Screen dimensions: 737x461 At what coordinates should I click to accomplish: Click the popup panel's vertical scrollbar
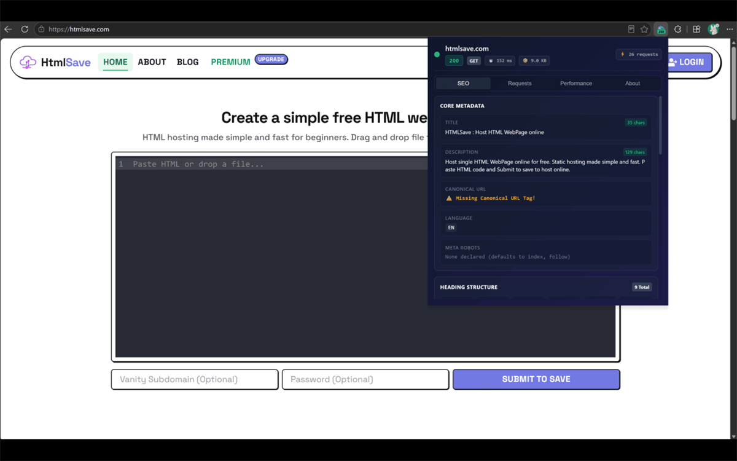[x=661, y=126]
